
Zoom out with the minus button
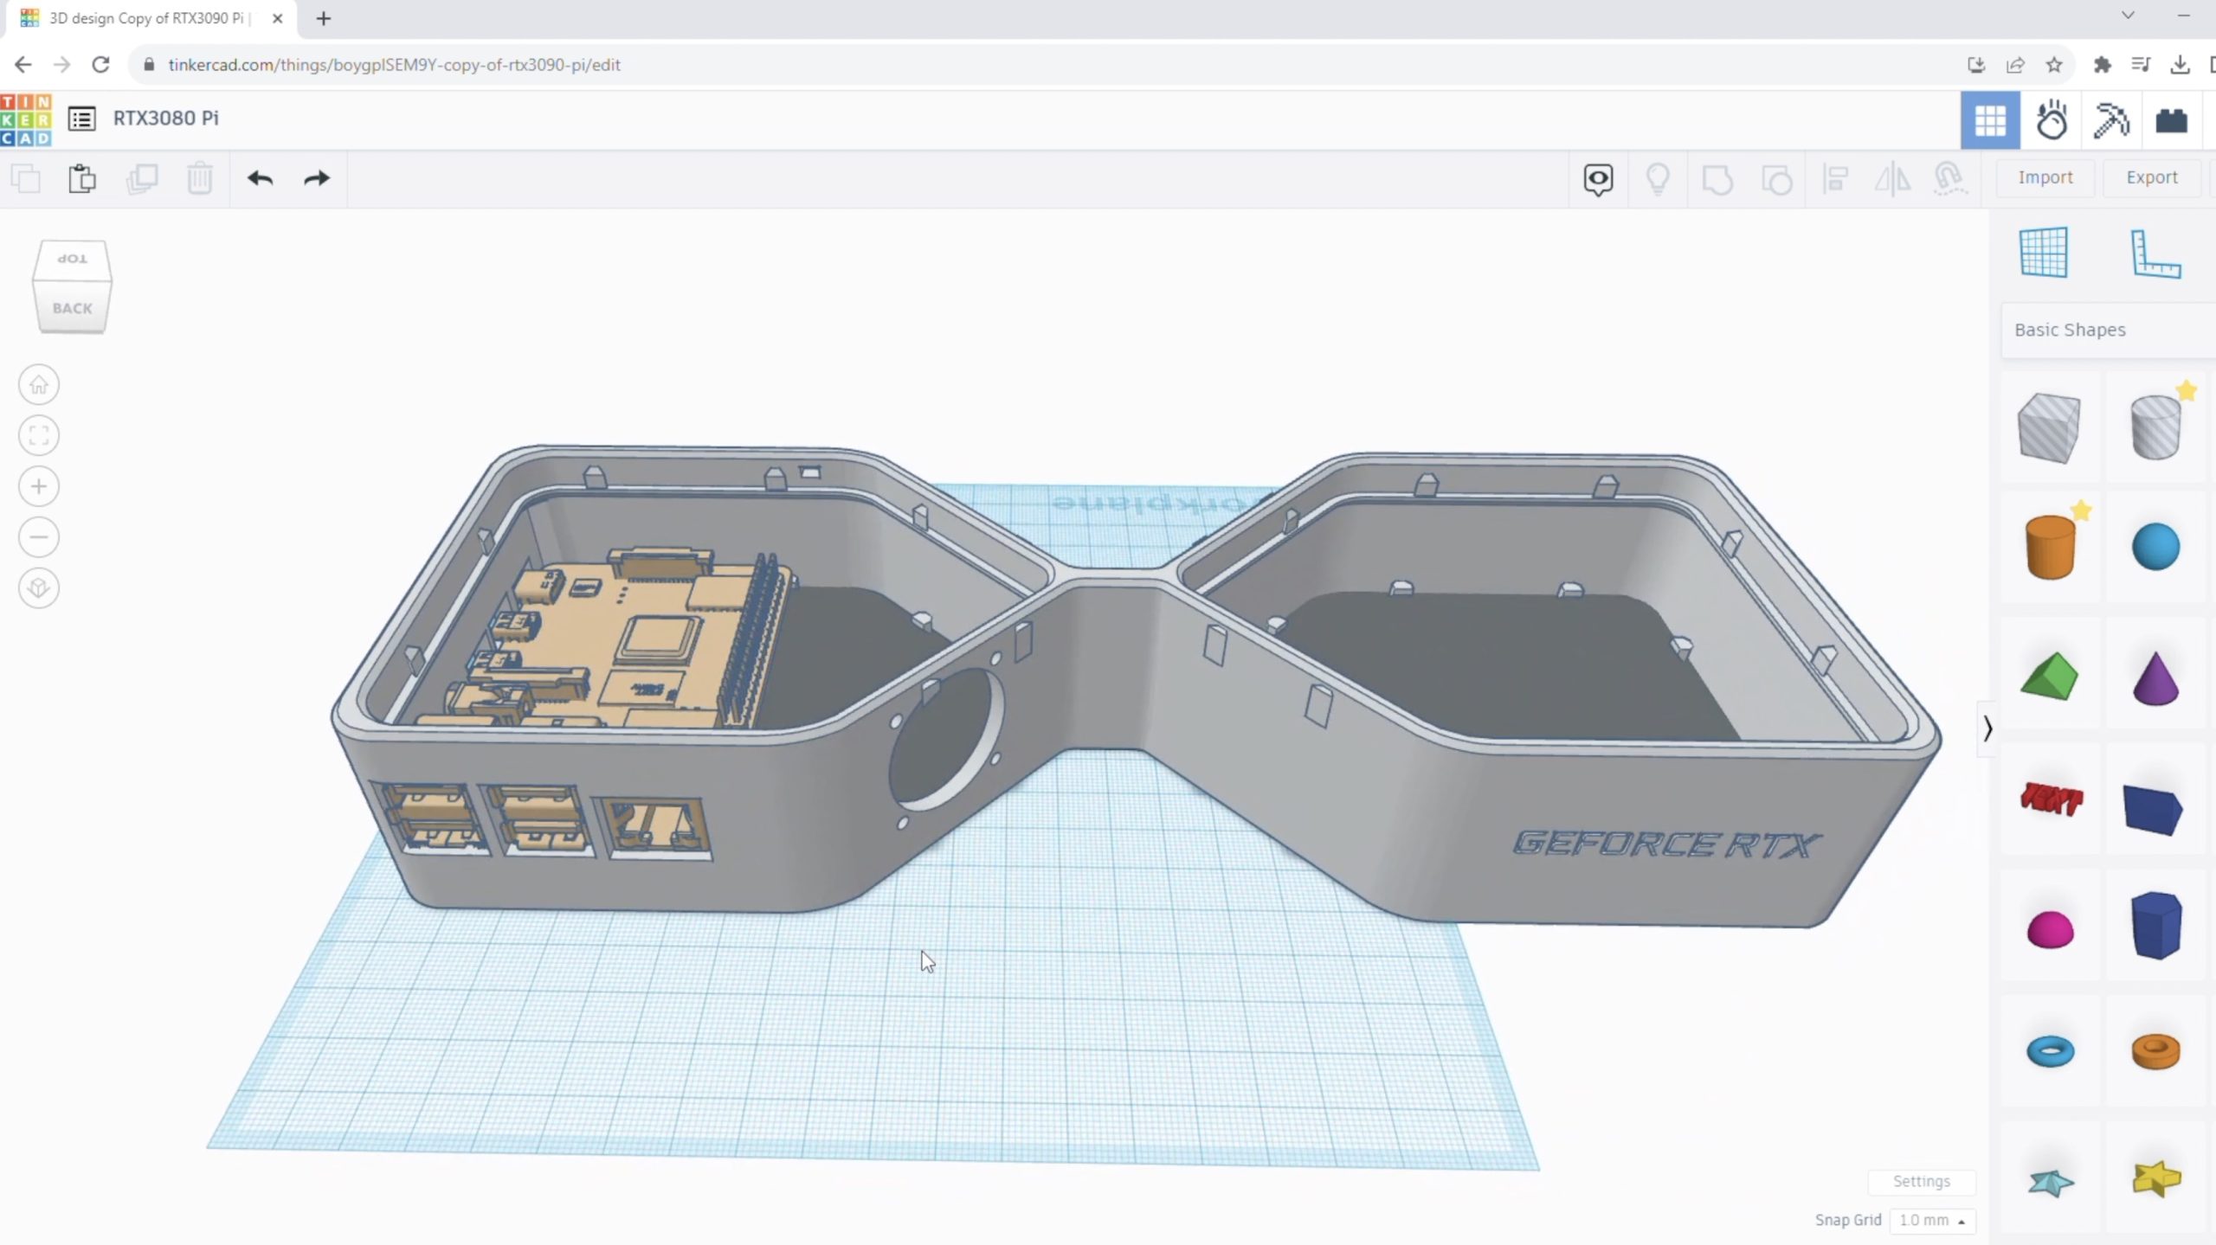tap(39, 537)
